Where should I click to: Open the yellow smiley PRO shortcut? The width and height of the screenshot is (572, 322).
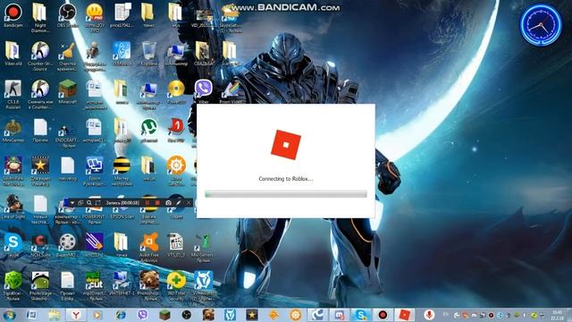coord(94,18)
